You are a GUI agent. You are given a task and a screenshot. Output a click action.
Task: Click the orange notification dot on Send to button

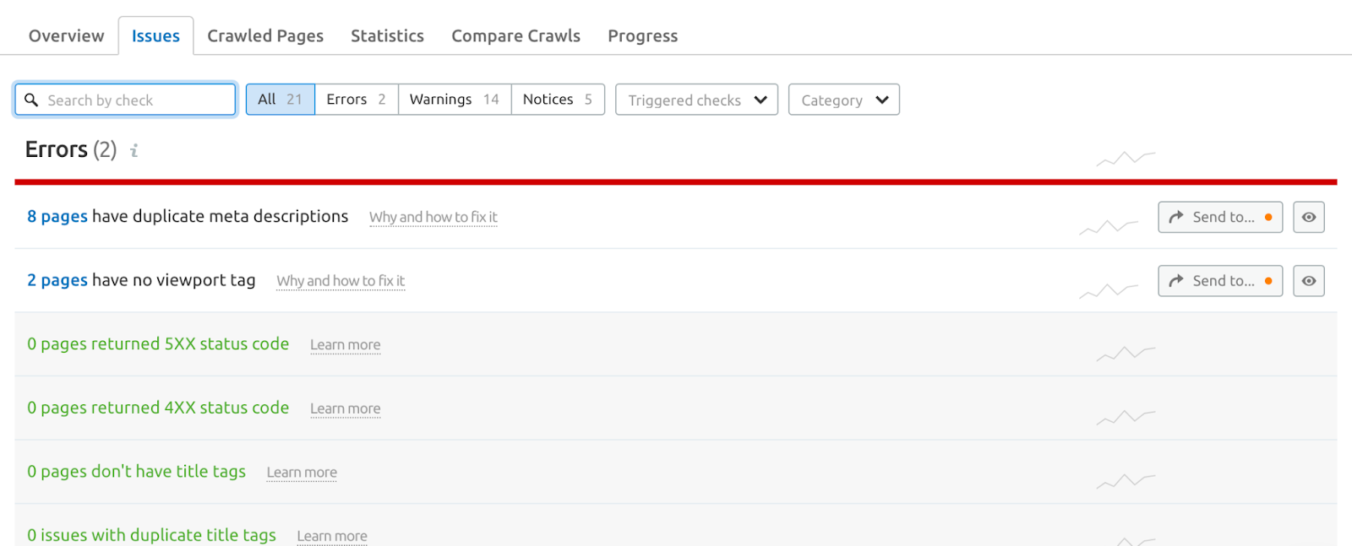click(1268, 217)
